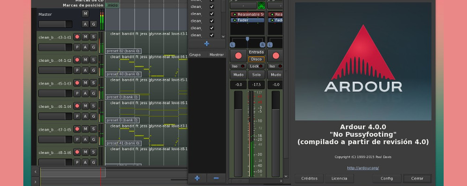Image resolution: width=467 pixels, height=186 pixels.
Task: Click the L pan indicator beside the R indicator
Action: (x=233, y=45)
